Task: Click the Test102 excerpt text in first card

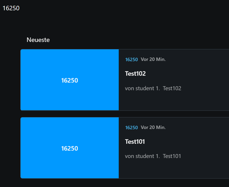Action: click(x=172, y=88)
